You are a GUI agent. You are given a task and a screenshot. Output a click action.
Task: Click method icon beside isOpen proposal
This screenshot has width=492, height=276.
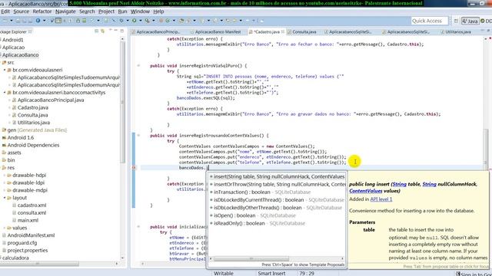211,215
